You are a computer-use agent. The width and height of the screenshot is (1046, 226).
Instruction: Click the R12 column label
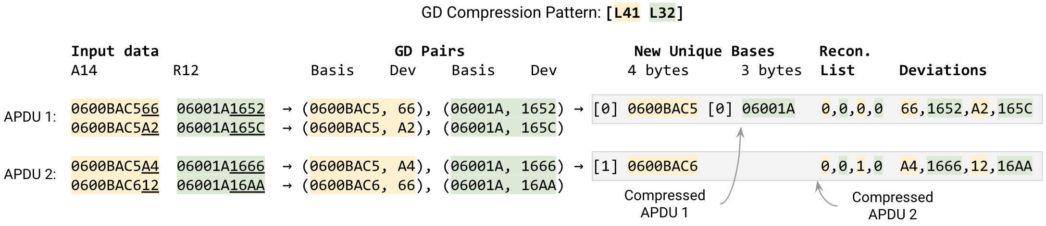186,70
